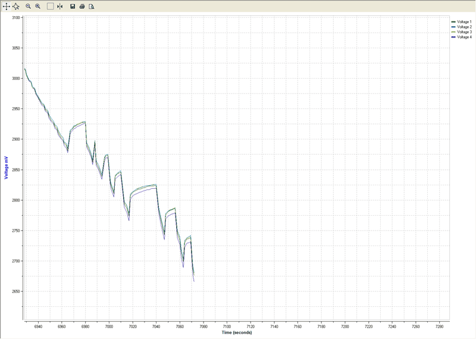Click the Voltage 3 legend color swatch

pyautogui.click(x=453, y=32)
